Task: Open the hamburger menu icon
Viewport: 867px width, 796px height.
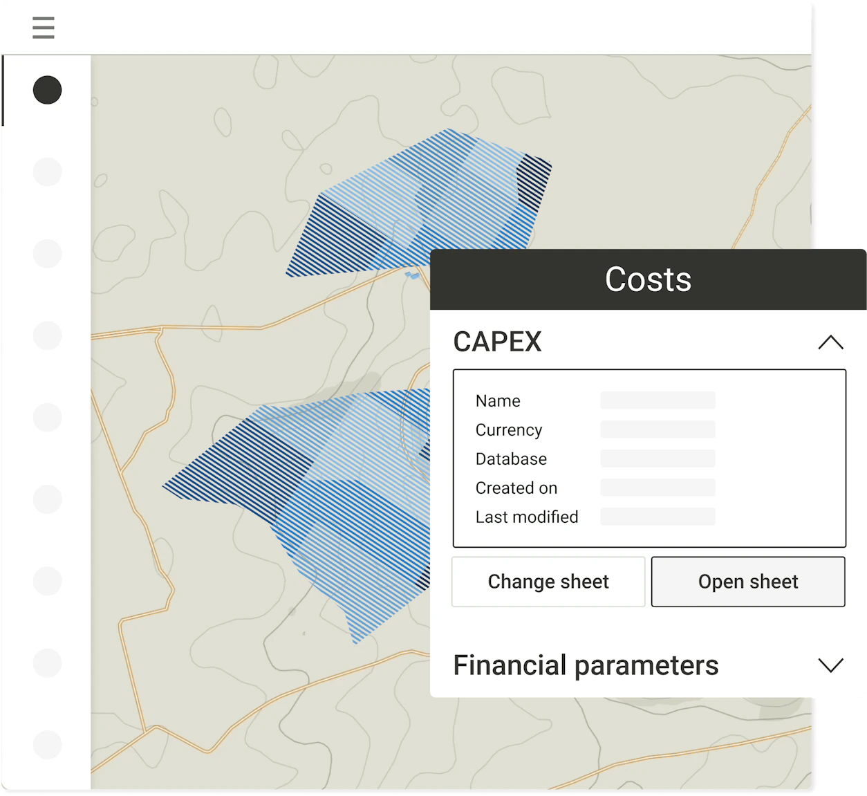Action: (x=43, y=28)
